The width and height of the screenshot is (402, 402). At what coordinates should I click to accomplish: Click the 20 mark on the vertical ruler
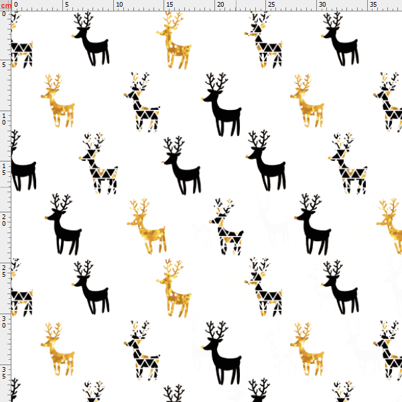4,220
